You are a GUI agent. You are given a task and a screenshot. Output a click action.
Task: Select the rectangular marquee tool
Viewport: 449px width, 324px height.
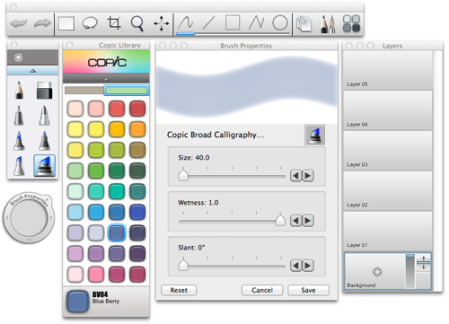(66, 23)
